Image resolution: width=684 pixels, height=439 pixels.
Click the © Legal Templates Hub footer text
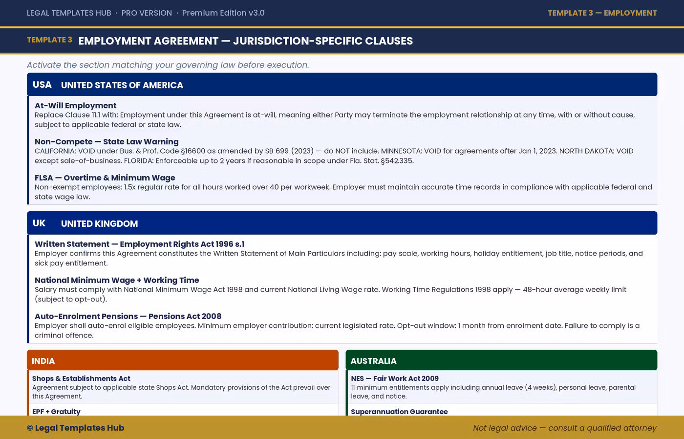75,428
